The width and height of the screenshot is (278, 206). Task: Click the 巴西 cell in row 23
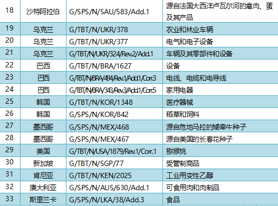pyautogui.click(x=43, y=77)
